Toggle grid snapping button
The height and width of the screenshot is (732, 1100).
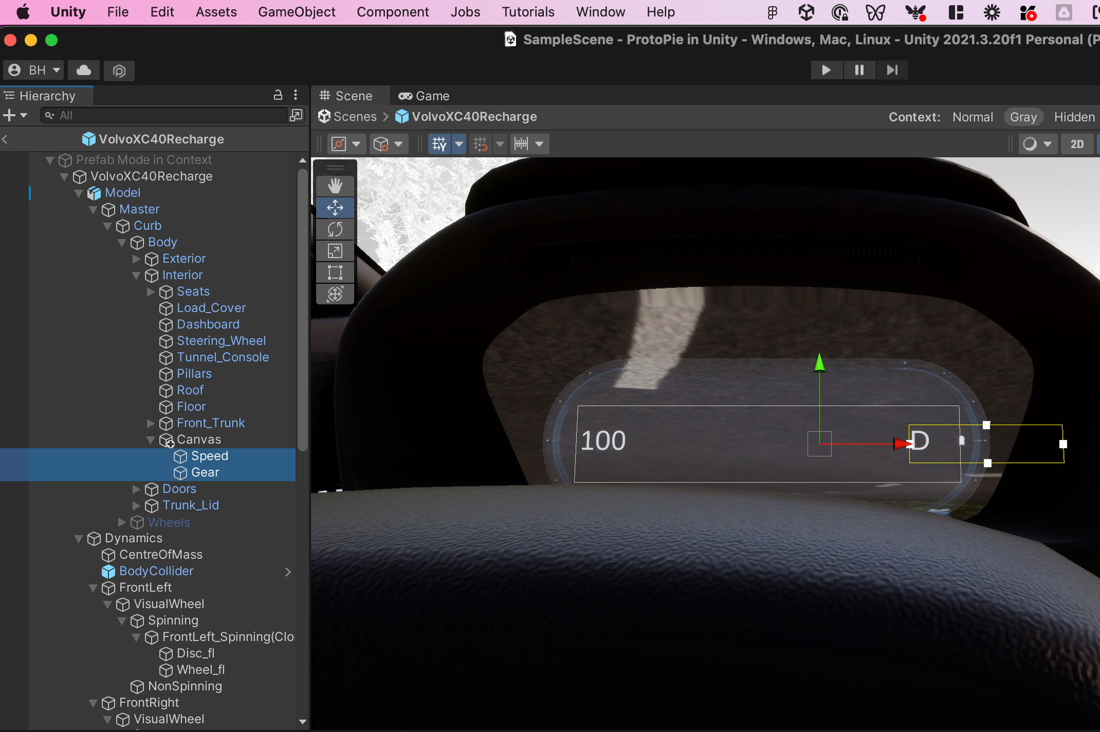click(x=480, y=144)
